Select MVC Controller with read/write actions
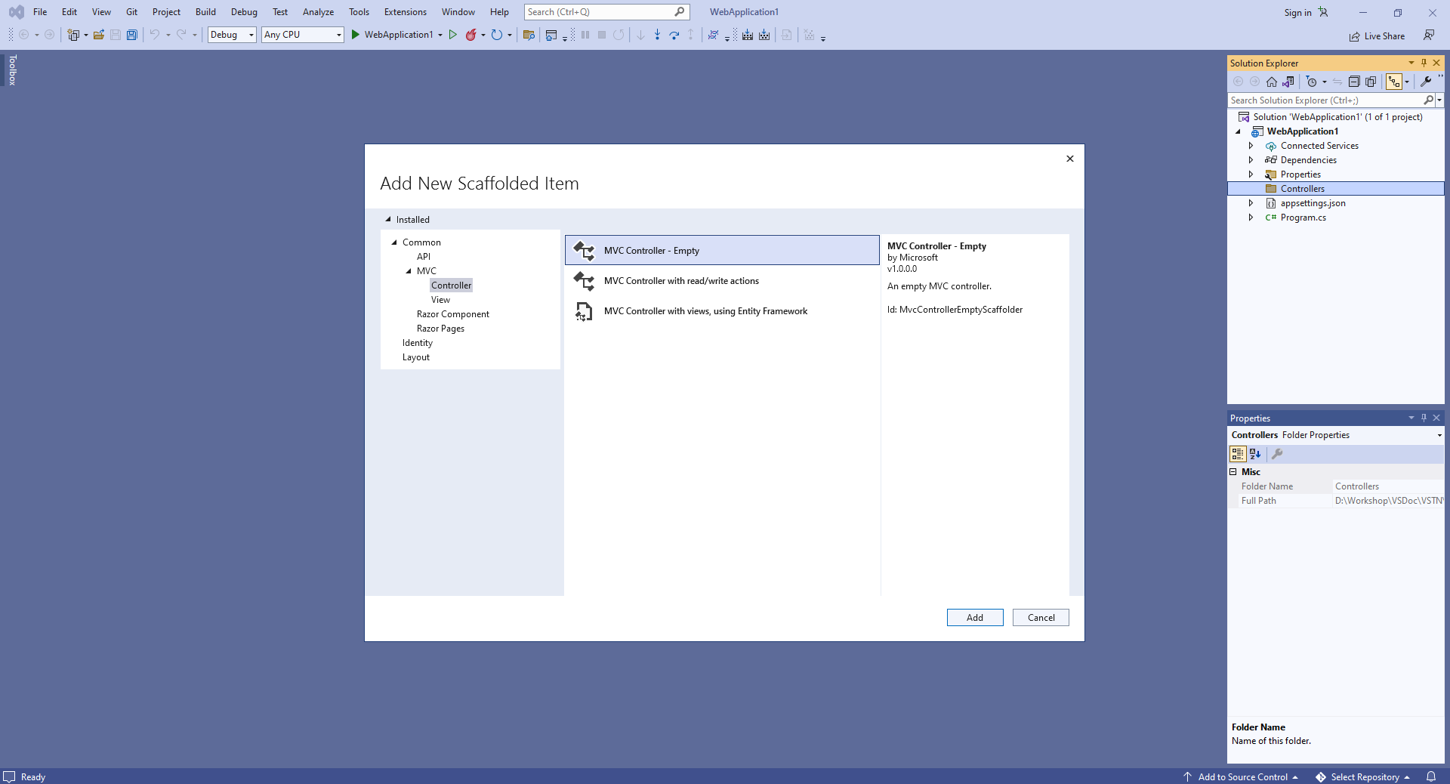This screenshot has width=1450, height=784. pyautogui.click(x=681, y=281)
